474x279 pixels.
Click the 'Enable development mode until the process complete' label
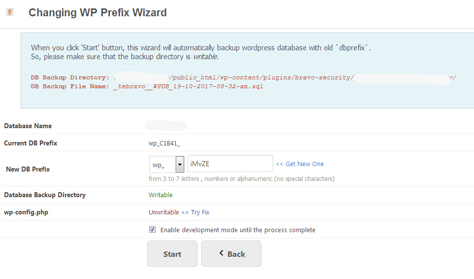coord(238,230)
